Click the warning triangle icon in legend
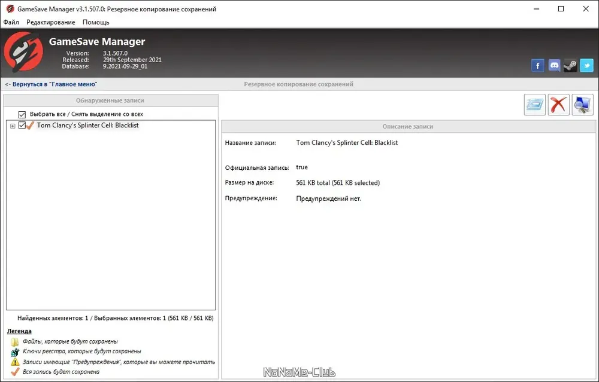The width and height of the screenshot is (599, 382). click(x=15, y=362)
